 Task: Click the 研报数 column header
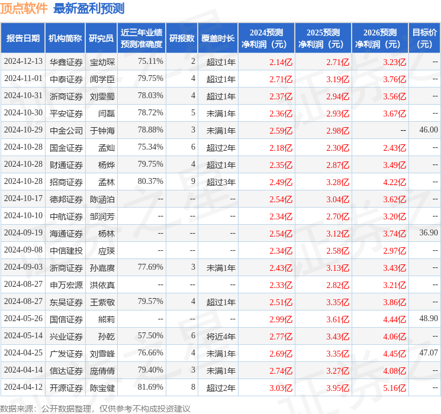pyautogui.click(x=182, y=38)
